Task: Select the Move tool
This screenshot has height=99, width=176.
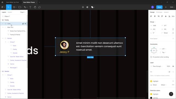Action: (8, 7)
